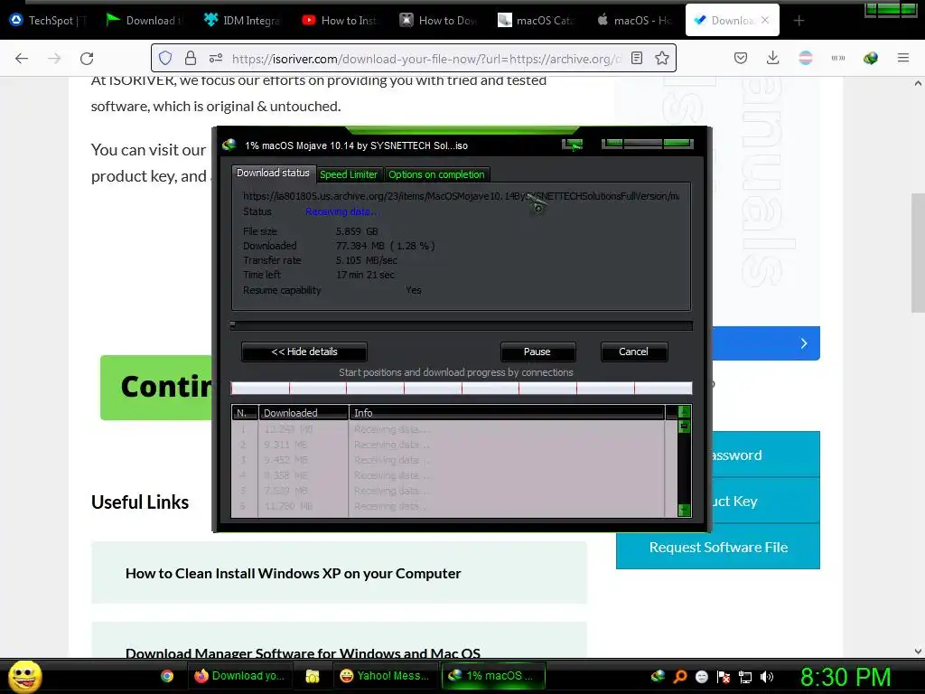Viewport: 925px width, 694px height.
Task: Click the Info column header
Action: coord(507,412)
